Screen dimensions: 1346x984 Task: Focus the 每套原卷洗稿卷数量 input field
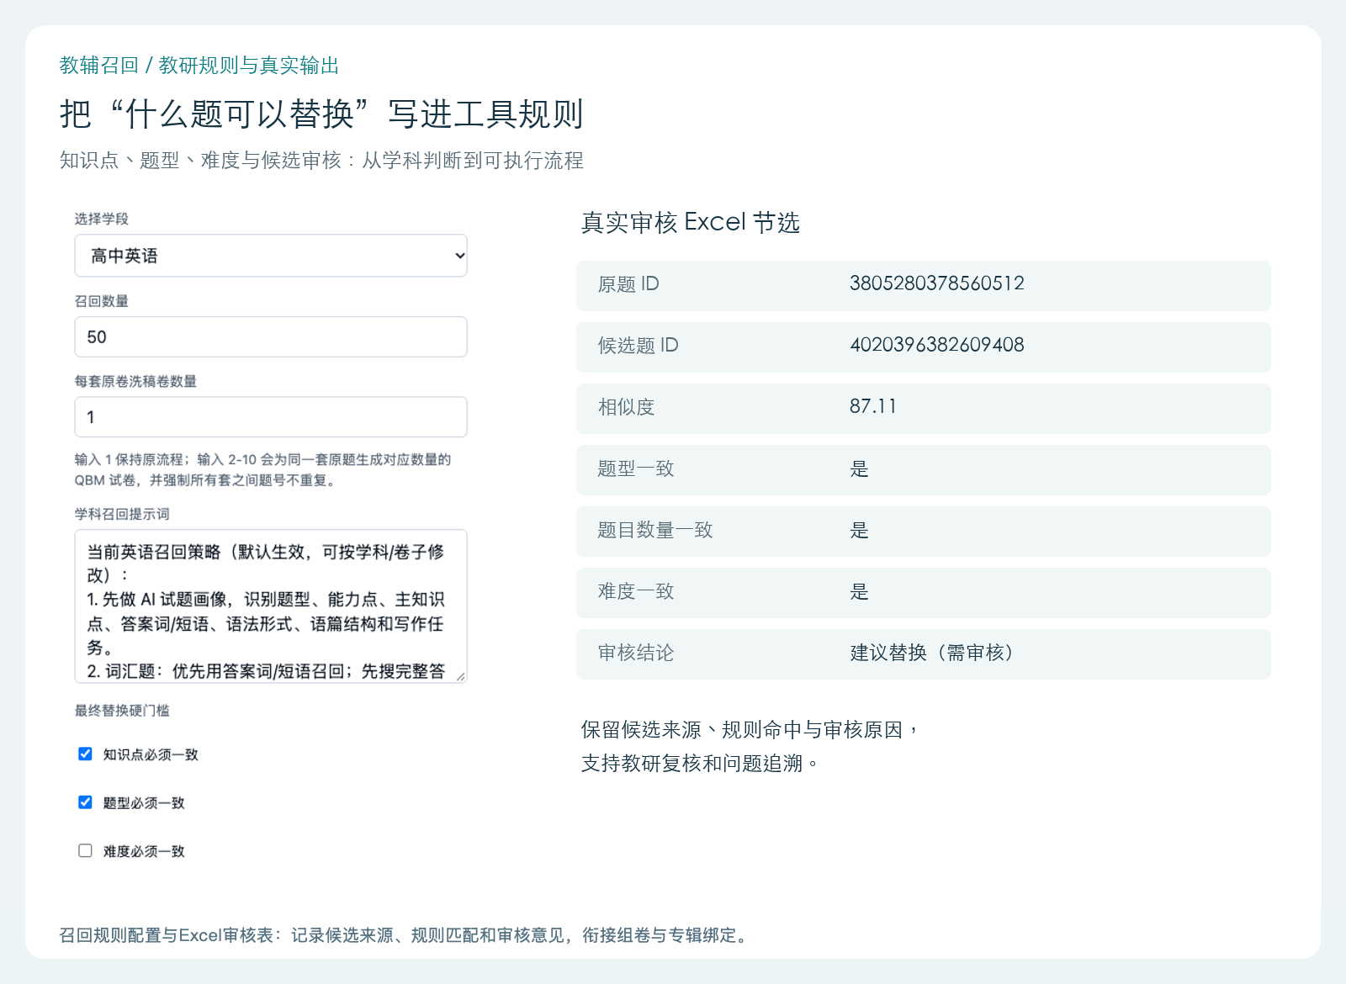coord(271,417)
